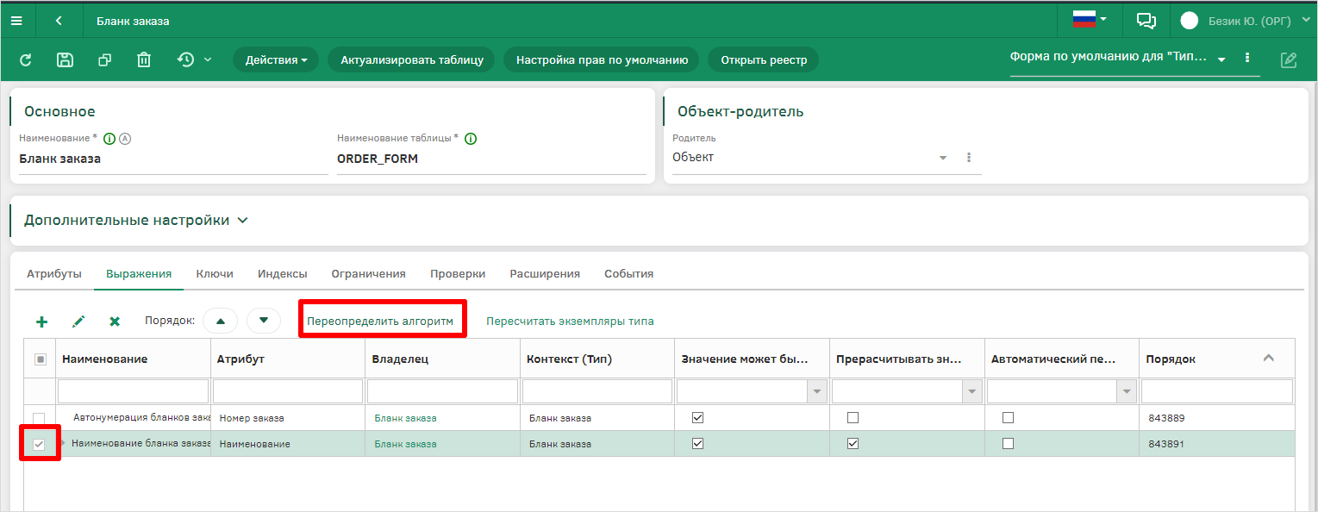Delete using the trash bin icon

[x=144, y=59]
